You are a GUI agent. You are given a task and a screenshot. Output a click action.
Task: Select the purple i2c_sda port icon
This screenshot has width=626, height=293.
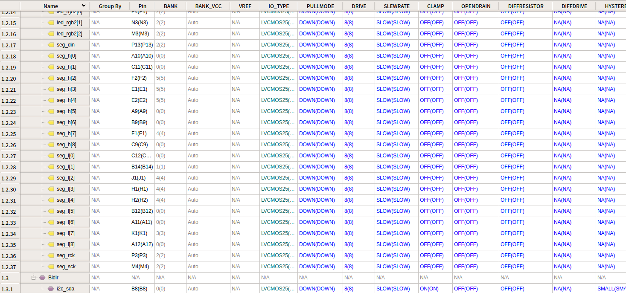[x=51, y=289]
